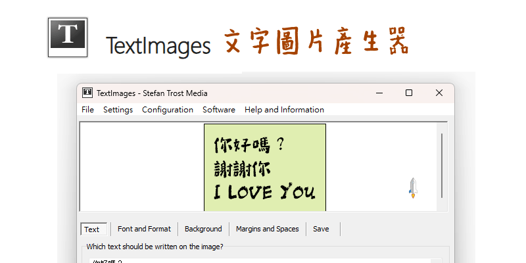Screen dimensions: 526x263
Task: Click the preview area vertical scrollbar
Action: (x=442, y=164)
